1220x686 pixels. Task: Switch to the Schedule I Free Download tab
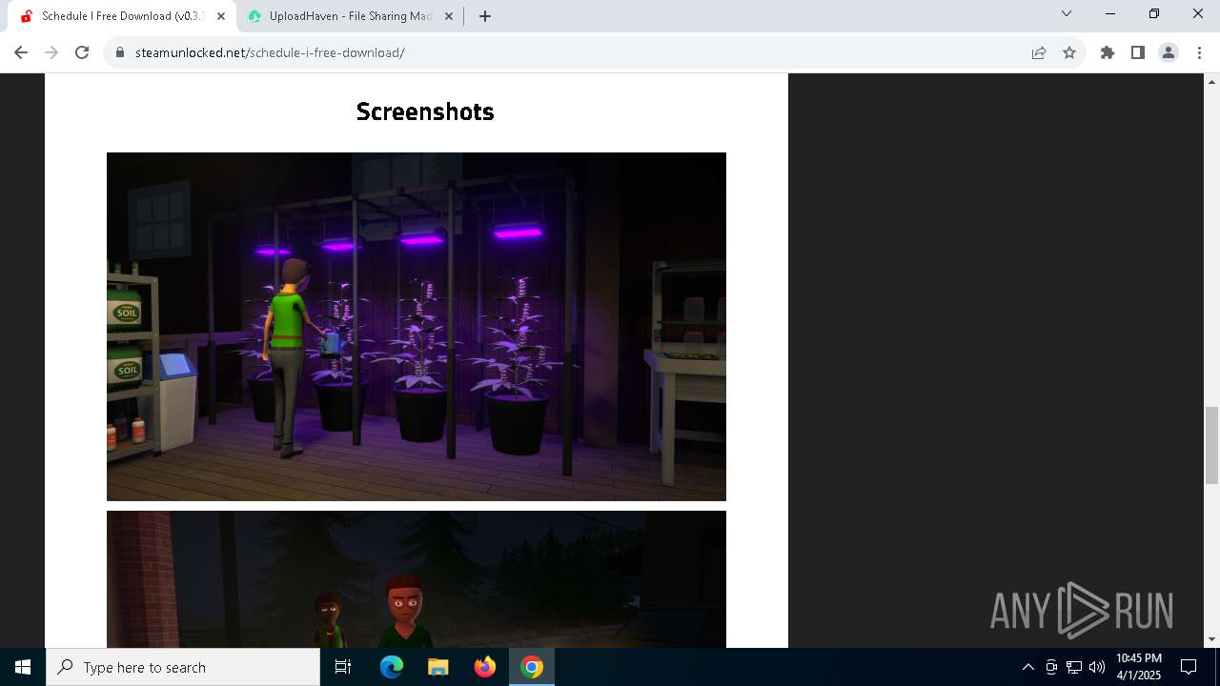coord(122,16)
